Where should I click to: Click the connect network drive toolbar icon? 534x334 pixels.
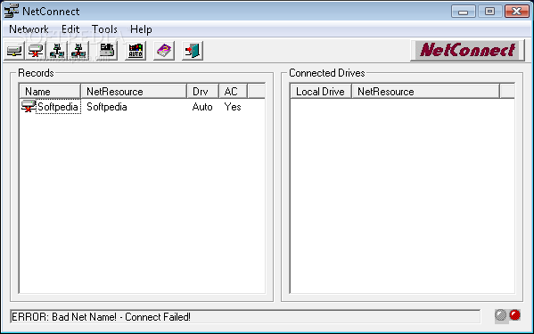tap(14, 51)
